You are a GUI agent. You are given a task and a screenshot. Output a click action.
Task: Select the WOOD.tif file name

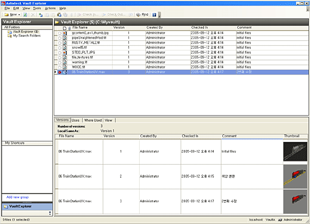coord(78,67)
